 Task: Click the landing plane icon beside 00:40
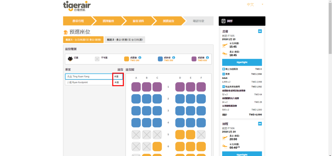pos(225,146)
